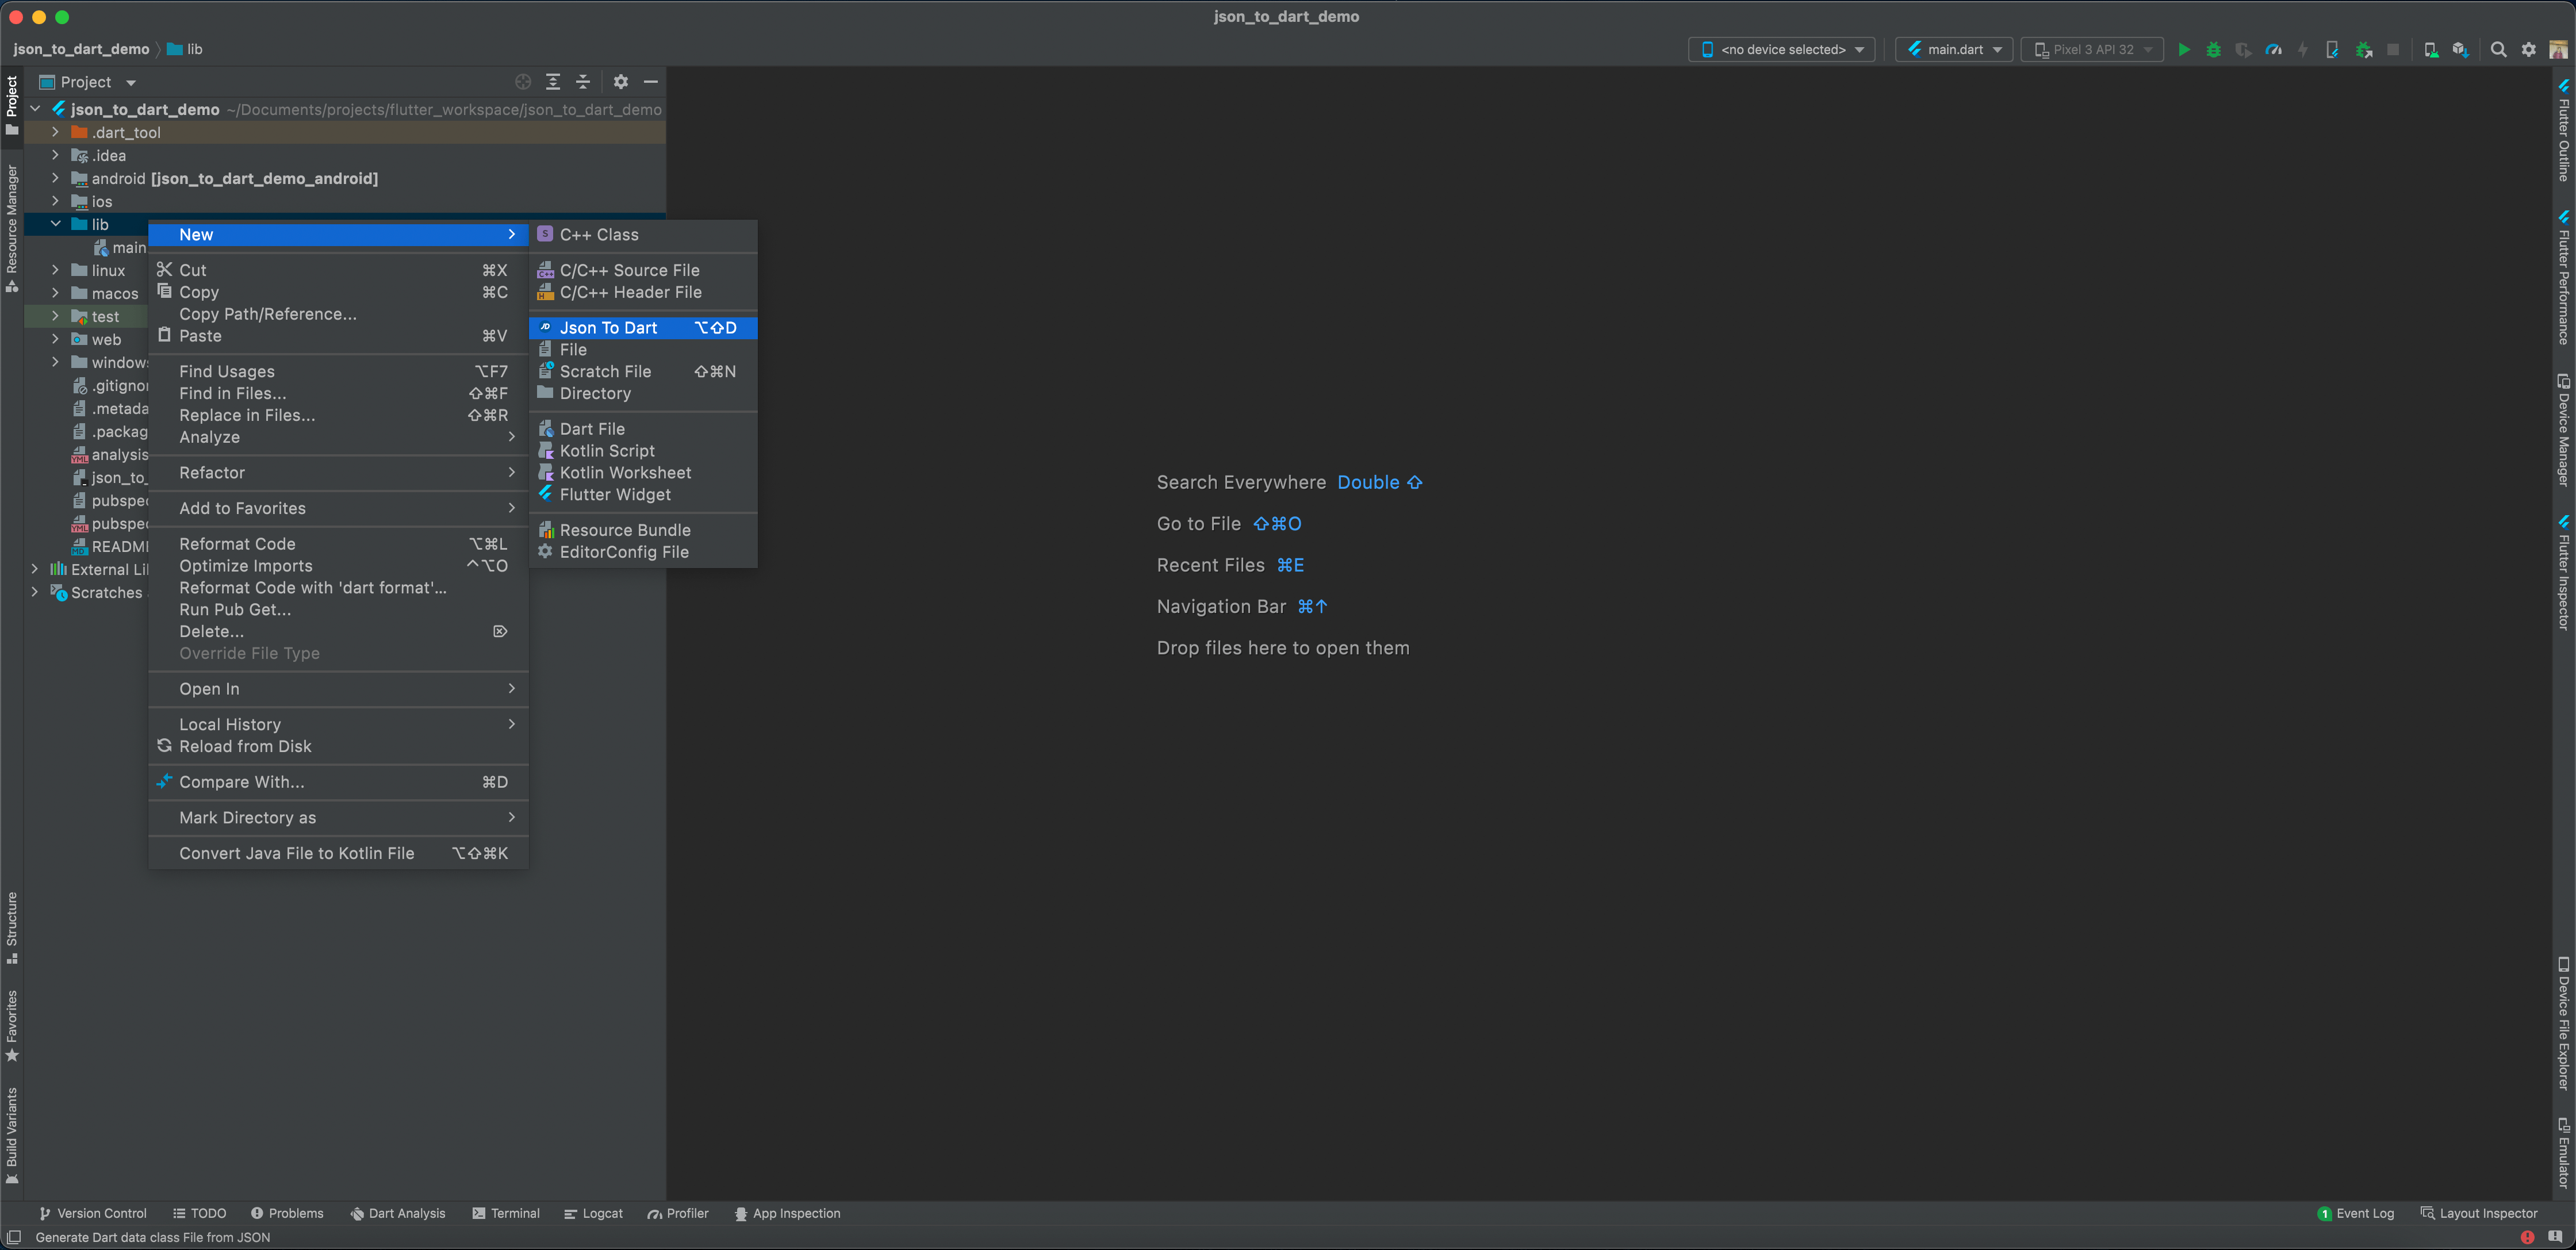Open the Terminal tool window
Viewport: 2576px width, 1250px height.
[507, 1213]
